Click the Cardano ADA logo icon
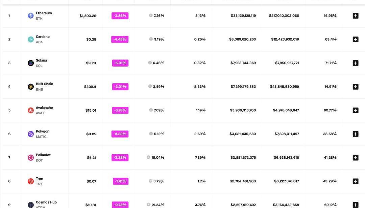 (x=31, y=39)
